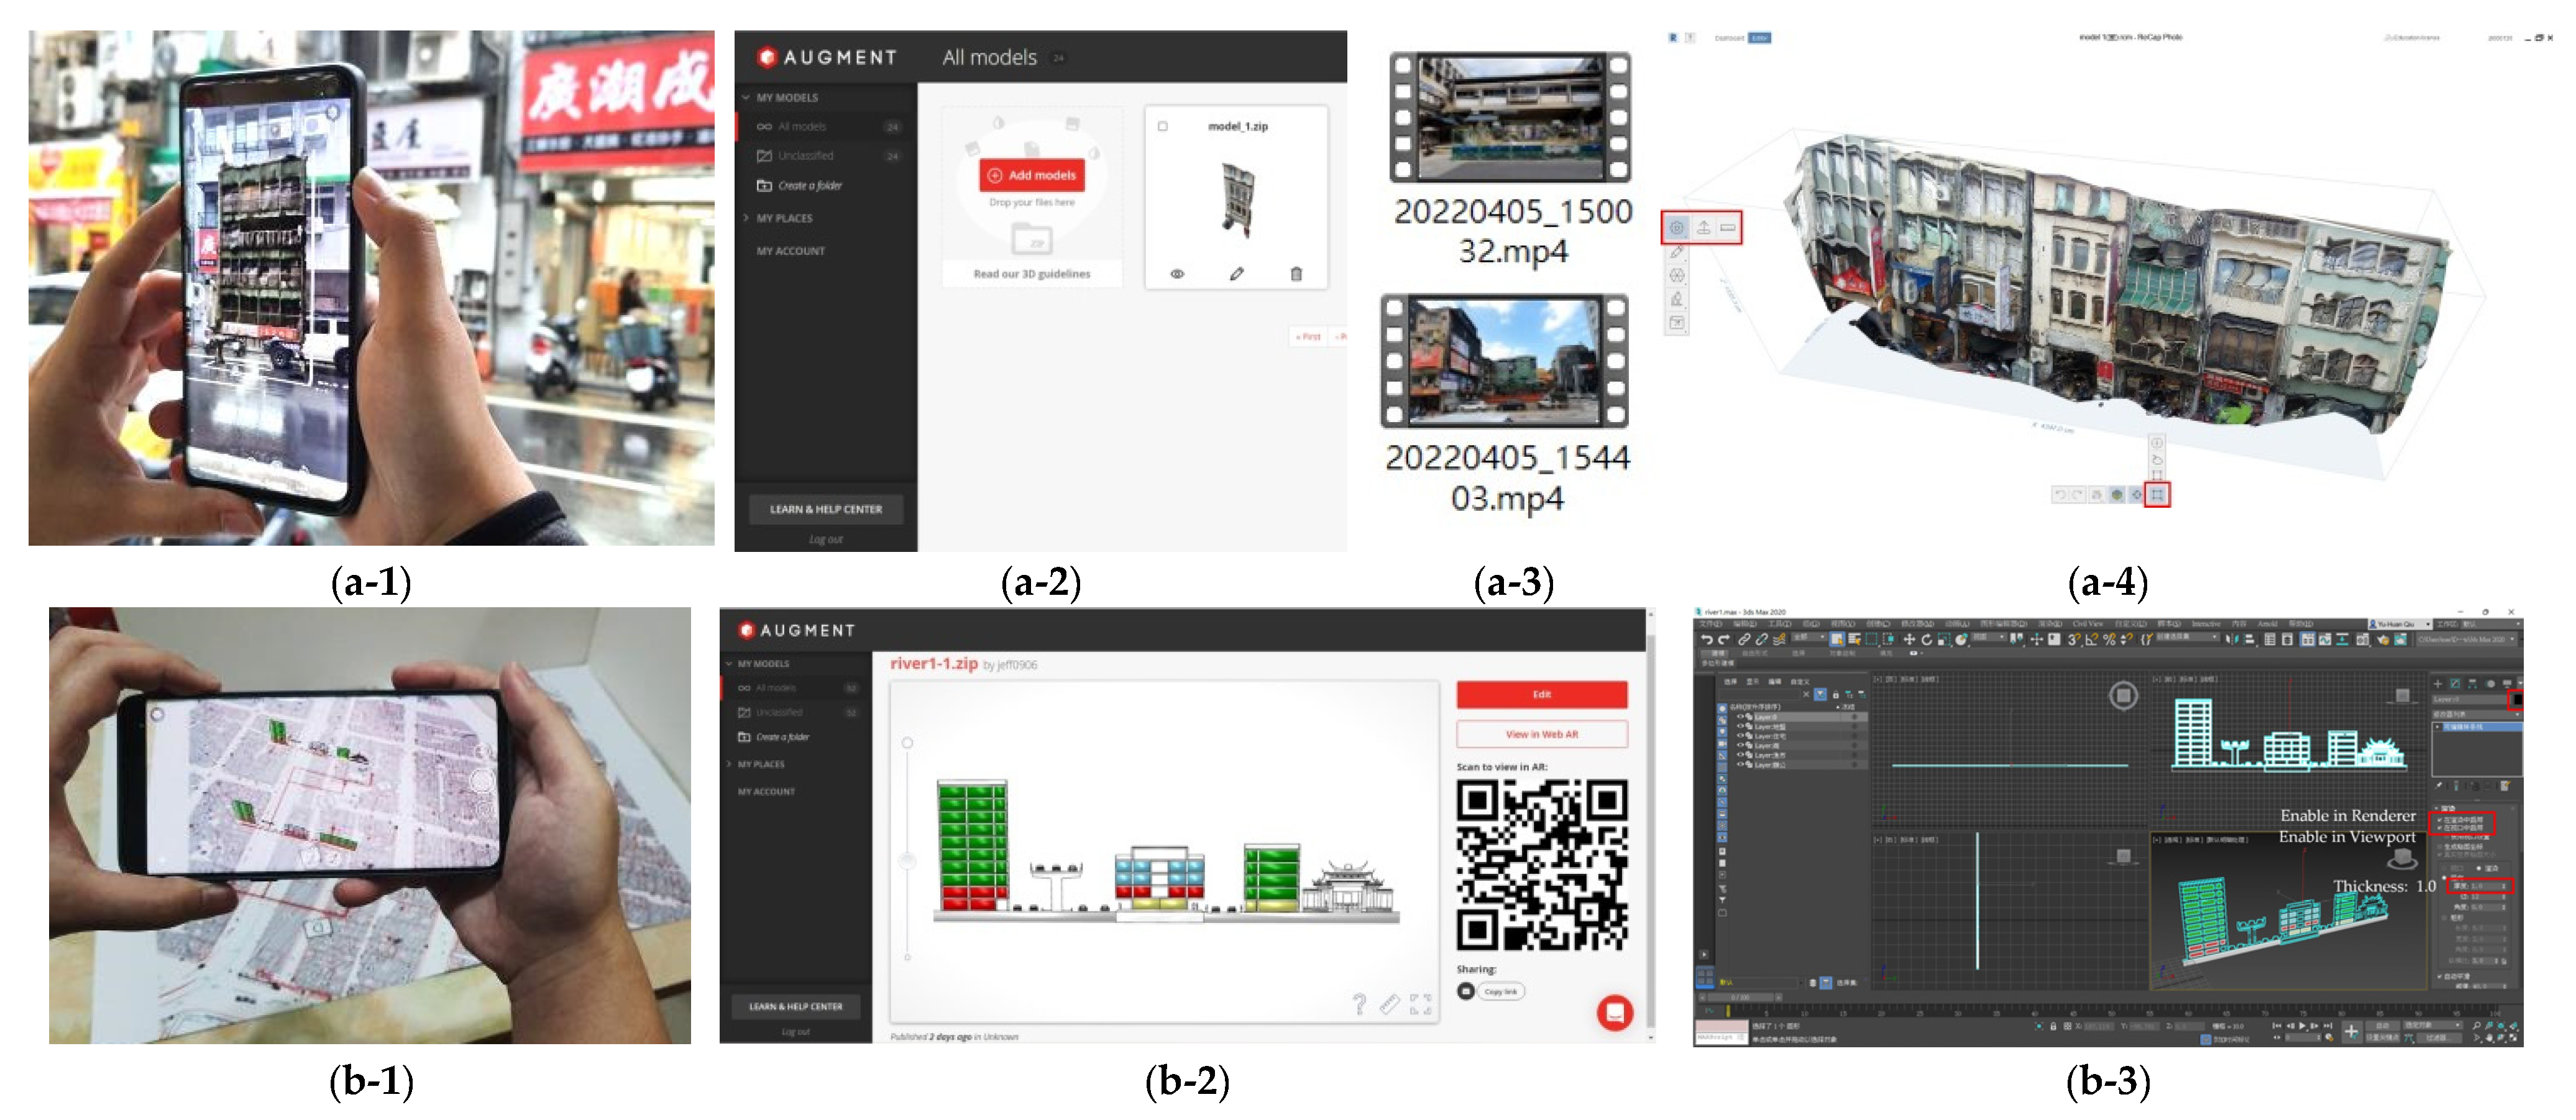Viewport: 2576px width, 1120px height.
Task: Click the pencil edit icon on model_1.zip card
Action: 1237,273
